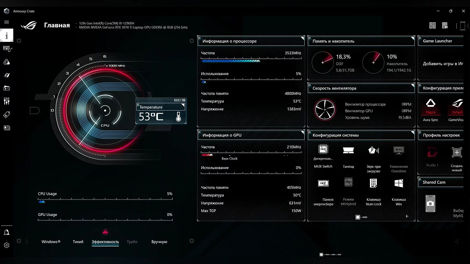The width and height of the screenshot is (470, 264).
Task: Open the Shared Cam camera icon
Action: pos(430,203)
